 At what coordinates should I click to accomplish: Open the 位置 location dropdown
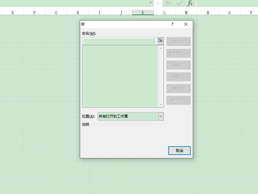click(x=161, y=116)
